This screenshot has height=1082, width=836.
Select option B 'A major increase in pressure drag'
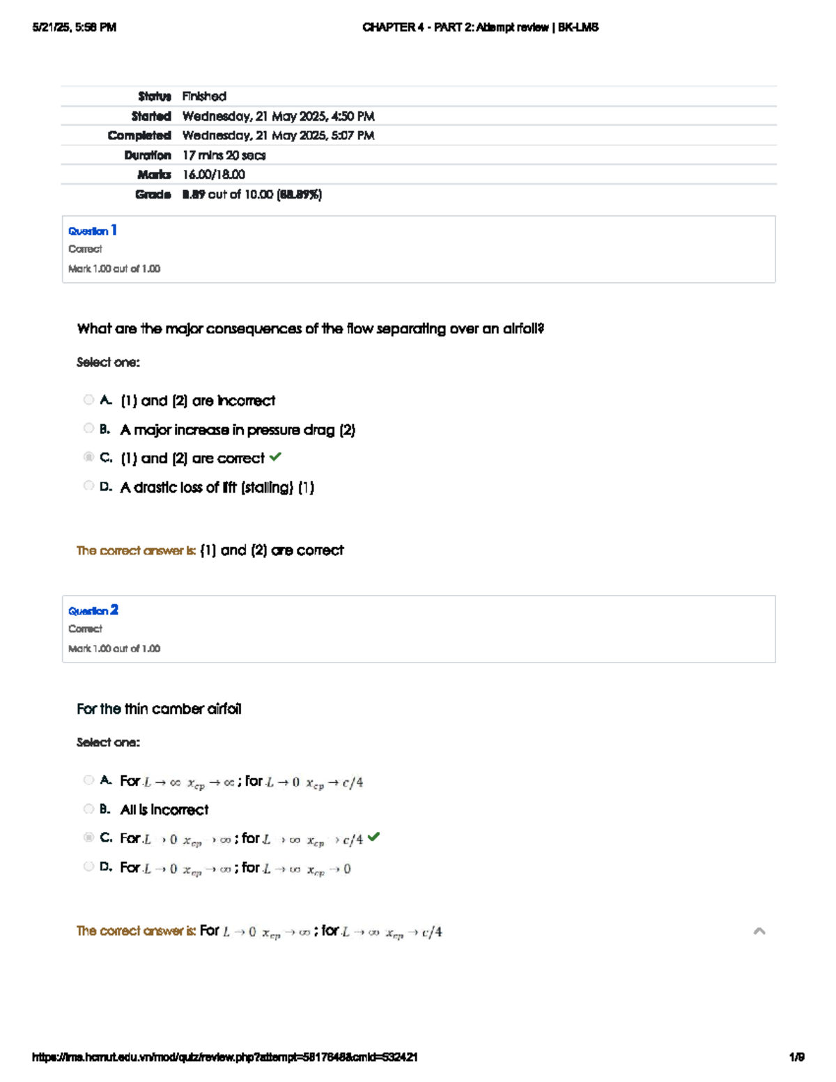pos(88,428)
